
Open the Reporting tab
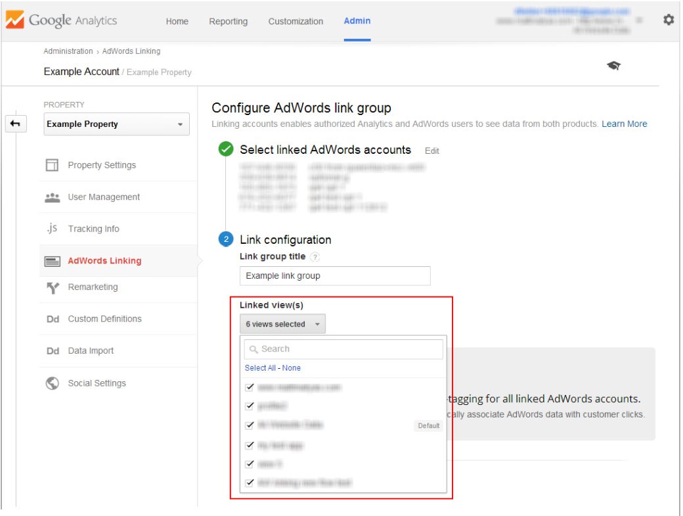[x=229, y=21]
